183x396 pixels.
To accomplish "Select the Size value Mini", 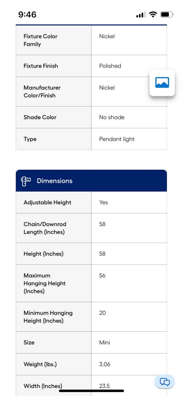I will tap(105, 342).
